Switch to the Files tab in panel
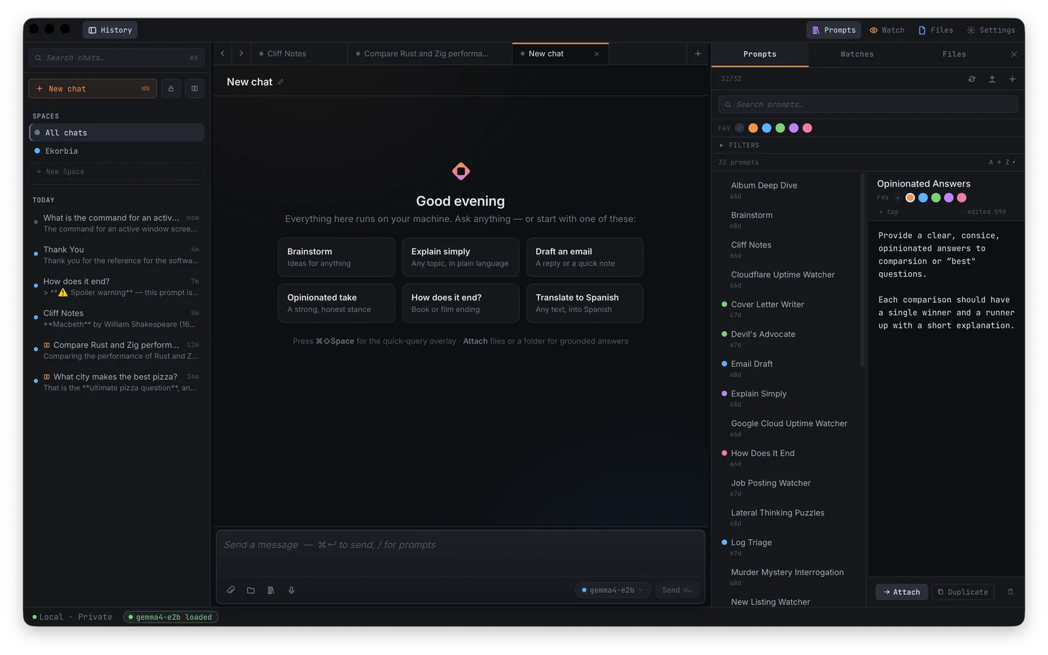 pos(954,54)
